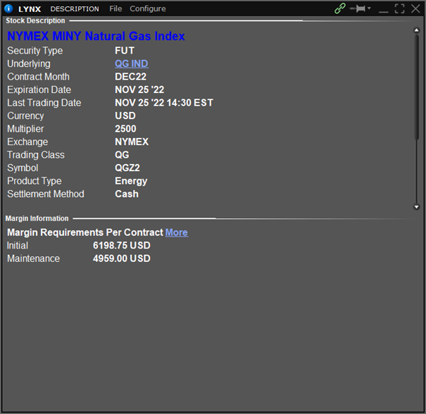Click the Underlying field label
The image size is (426, 414).
tap(29, 63)
